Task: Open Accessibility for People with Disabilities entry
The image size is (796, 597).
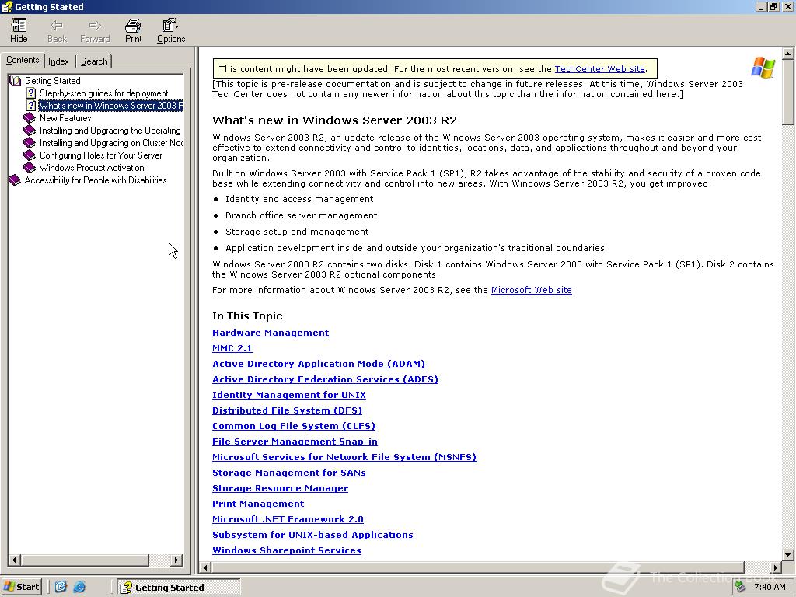Action: coord(96,180)
